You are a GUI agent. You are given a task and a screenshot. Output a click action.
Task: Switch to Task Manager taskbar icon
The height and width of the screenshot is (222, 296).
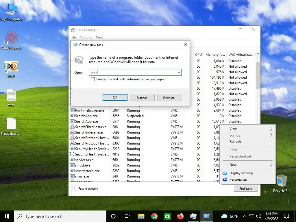(193, 216)
